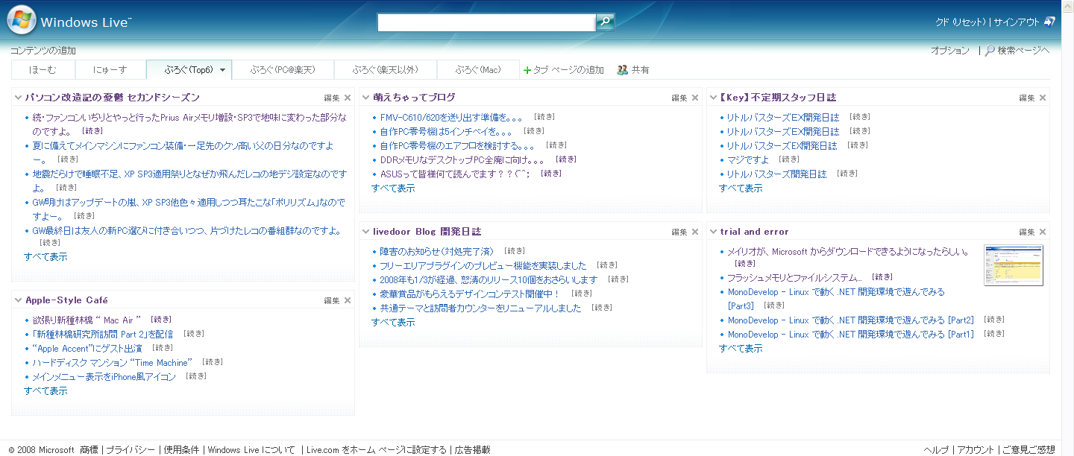Click the search text box

(486, 22)
